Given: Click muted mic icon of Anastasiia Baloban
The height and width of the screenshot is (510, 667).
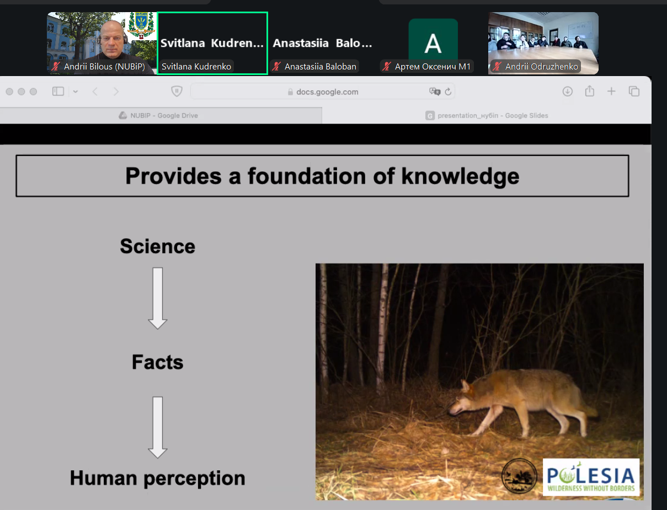Looking at the screenshot, I should click(276, 67).
